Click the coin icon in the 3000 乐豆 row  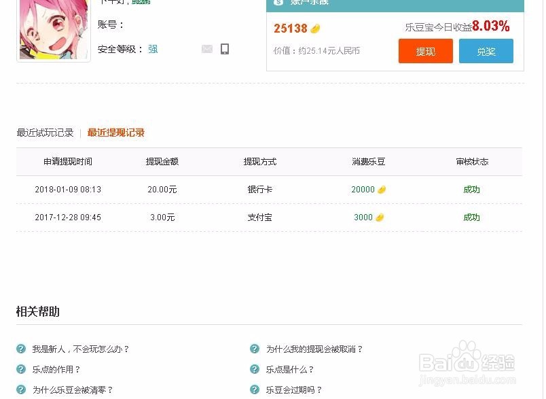point(380,218)
